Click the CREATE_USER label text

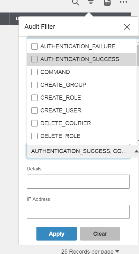point(61,111)
